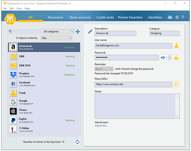191x151 pixels.
Task: Switch to the Passwords tab
Action: 56,17
